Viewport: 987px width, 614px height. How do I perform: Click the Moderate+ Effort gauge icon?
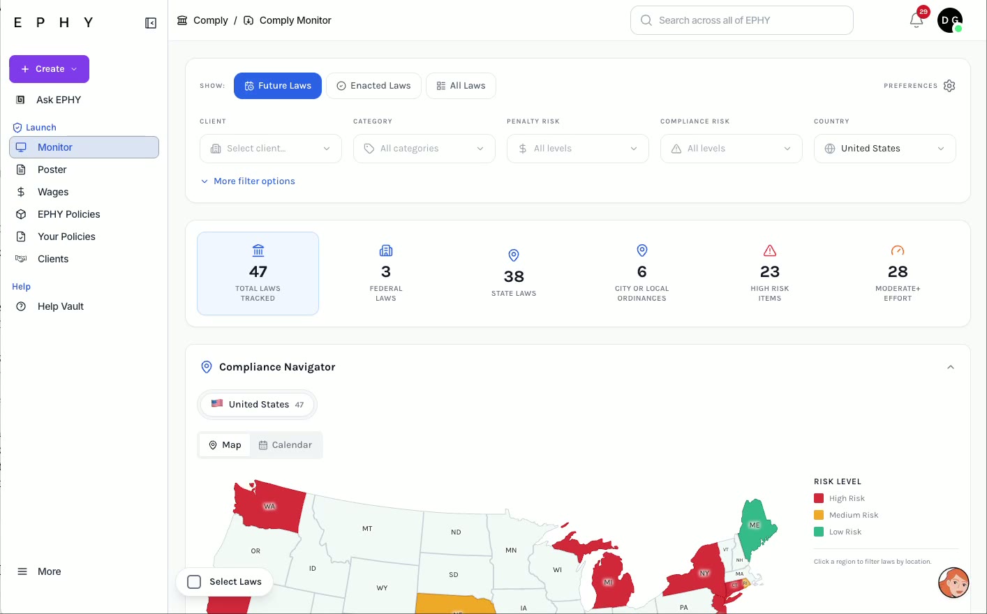click(898, 250)
